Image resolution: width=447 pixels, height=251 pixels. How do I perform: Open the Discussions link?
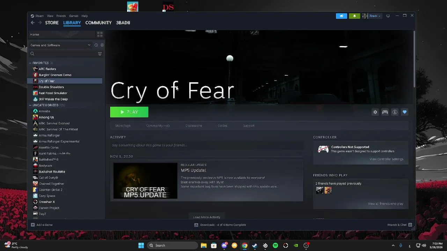coord(194,125)
